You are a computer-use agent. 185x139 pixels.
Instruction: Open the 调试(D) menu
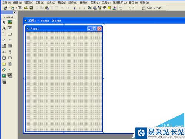(x=62, y=3)
